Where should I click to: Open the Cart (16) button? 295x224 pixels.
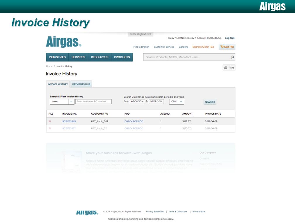[x=227, y=47]
